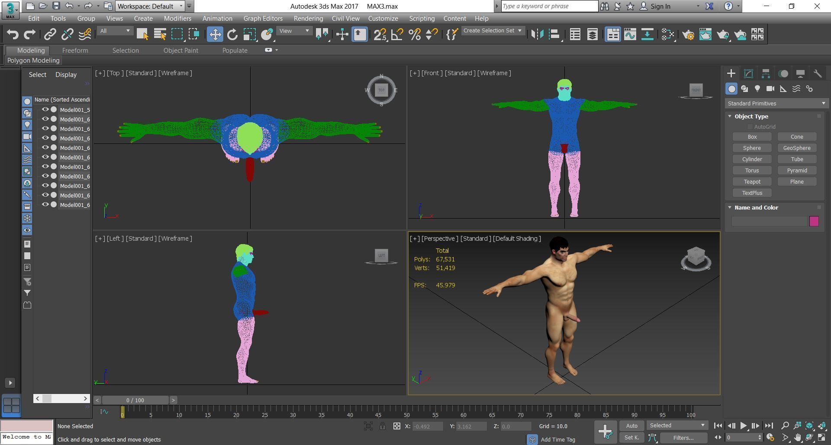Click the Zoom Extents All icon
The height and width of the screenshot is (445, 831).
pos(822,426)
